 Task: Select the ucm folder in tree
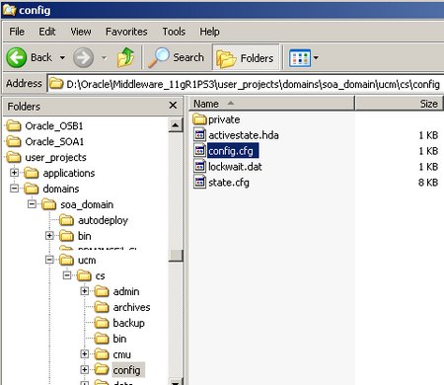[87, 261]
